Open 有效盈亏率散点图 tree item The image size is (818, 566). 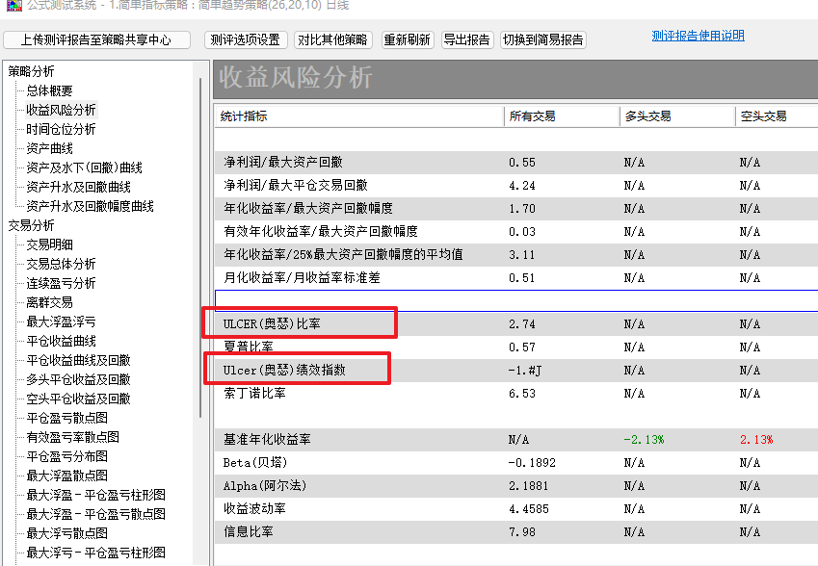(x=73, y=437)
